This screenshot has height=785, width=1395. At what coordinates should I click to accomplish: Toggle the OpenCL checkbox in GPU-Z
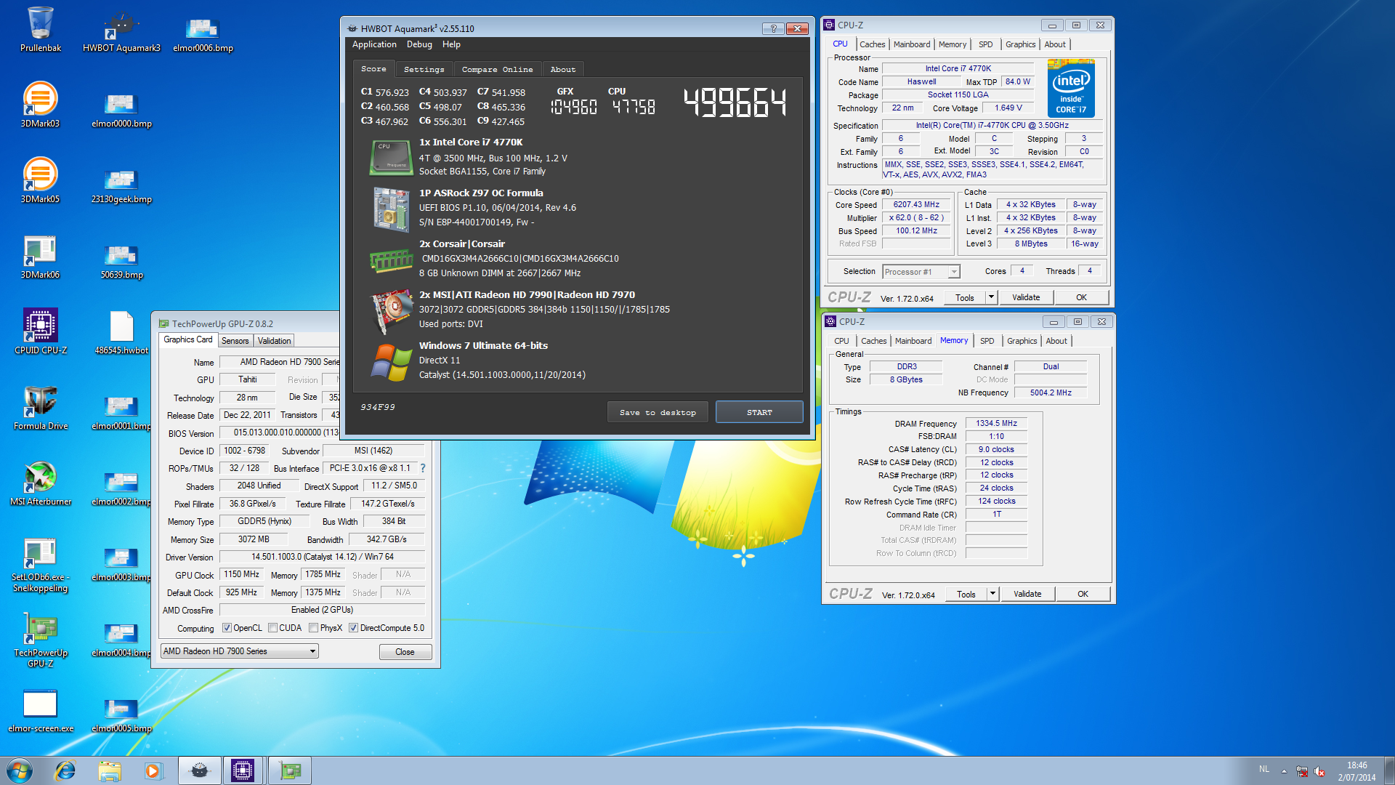click(x=227, y=628)
